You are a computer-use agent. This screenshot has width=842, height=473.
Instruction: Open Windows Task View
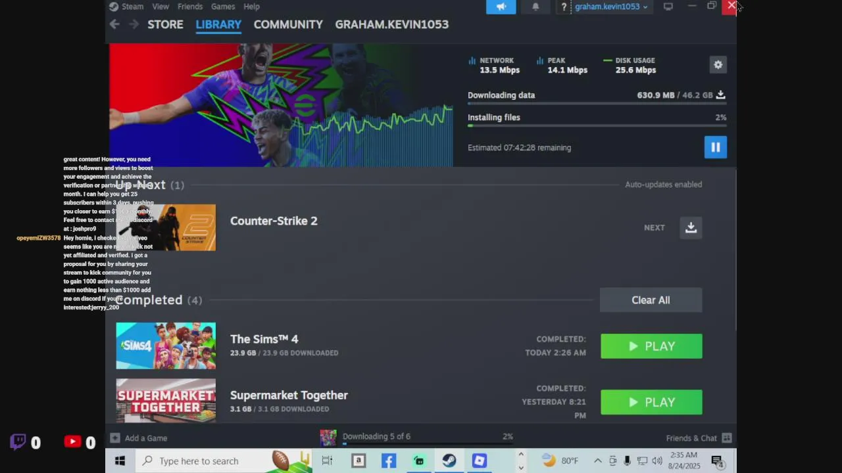(x=327, y=461)
